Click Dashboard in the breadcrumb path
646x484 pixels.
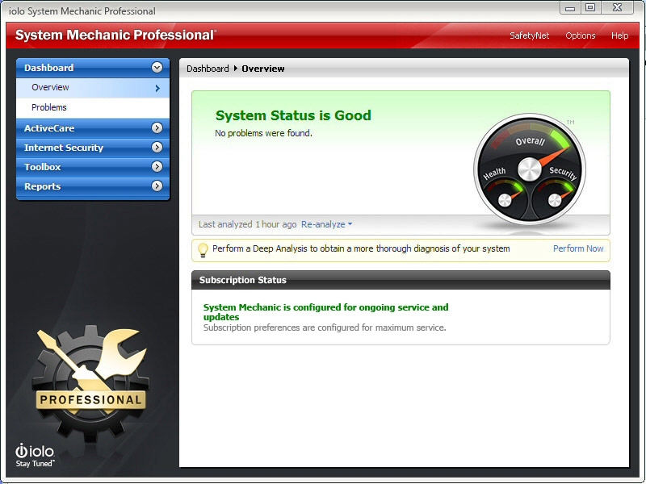click(207, 69)
